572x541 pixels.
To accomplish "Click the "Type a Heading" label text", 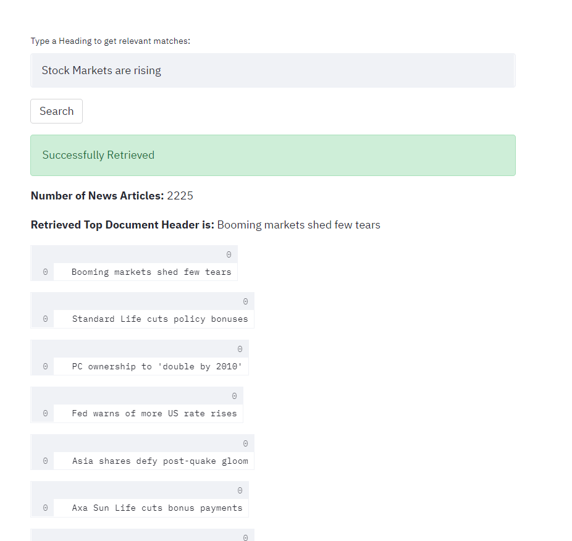I will coord(111,41).
